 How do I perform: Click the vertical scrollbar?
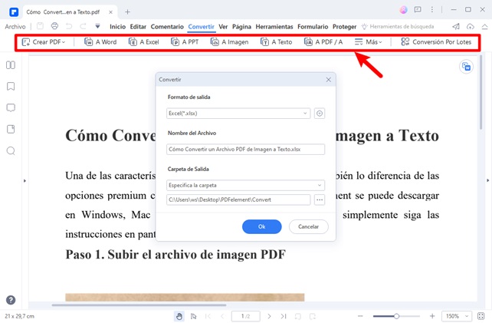(x=481, y=92)
